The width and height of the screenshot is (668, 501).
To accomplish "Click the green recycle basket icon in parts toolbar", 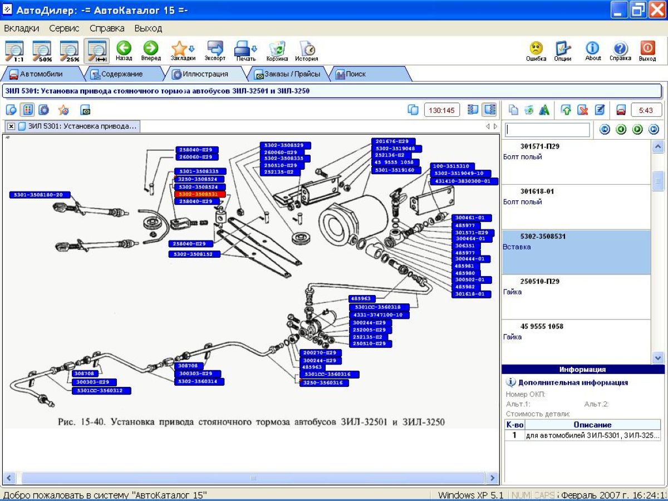I will click(529, 110).
